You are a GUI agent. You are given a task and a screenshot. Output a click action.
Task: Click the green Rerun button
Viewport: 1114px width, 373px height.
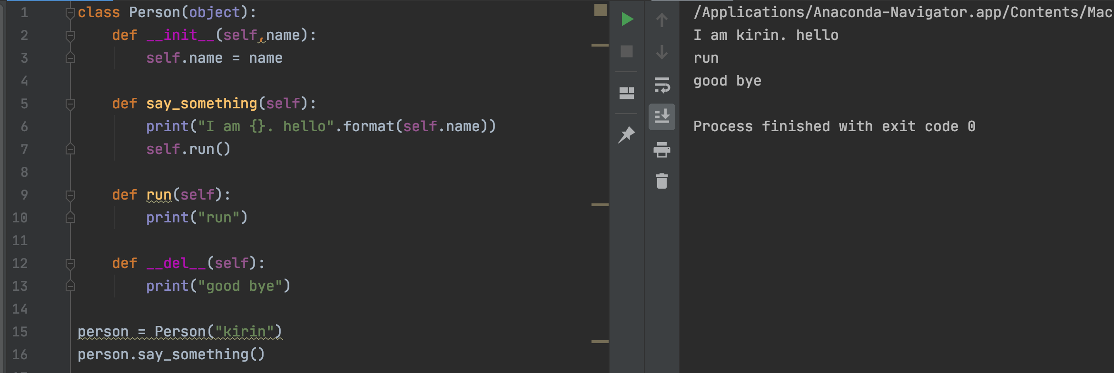(x=627, y=19)
